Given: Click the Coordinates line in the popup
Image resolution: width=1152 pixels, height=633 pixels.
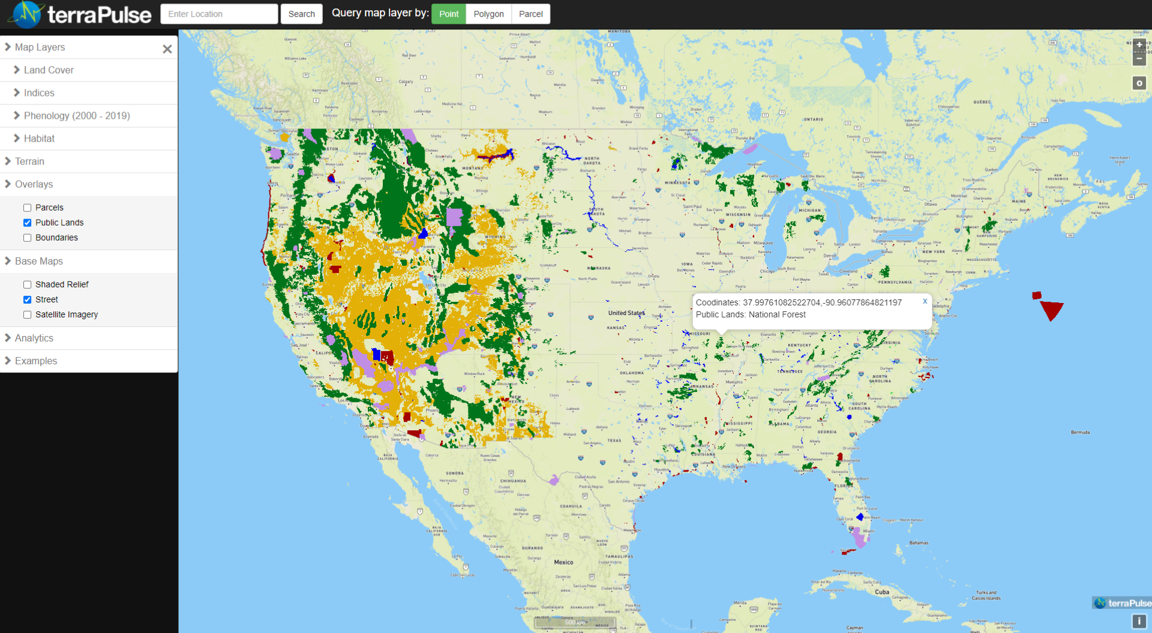Looking at the screenshot, I should point(799,302).
